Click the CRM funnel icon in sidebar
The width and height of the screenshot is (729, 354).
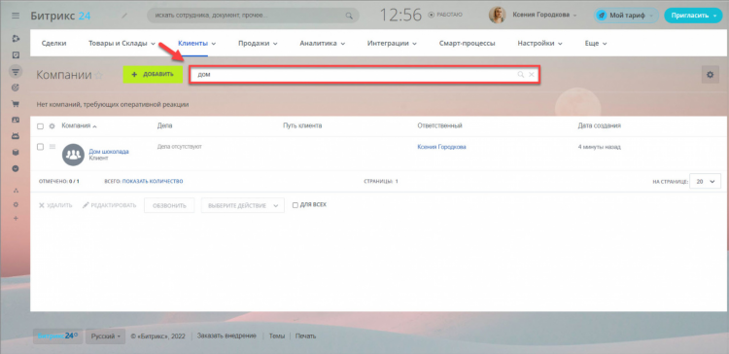(x=16, y=71)
